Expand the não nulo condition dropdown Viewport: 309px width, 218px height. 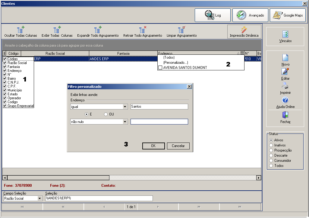click(x=125, y=122)
